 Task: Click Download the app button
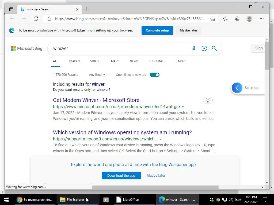point(121,176)
